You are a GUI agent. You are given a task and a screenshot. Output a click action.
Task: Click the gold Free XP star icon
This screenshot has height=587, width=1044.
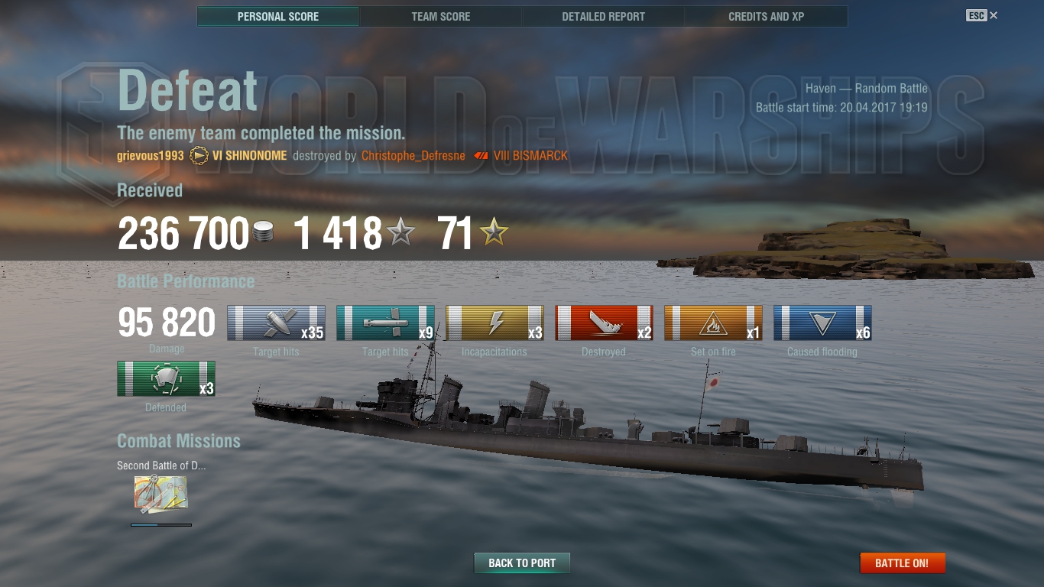tap(494, 232)
